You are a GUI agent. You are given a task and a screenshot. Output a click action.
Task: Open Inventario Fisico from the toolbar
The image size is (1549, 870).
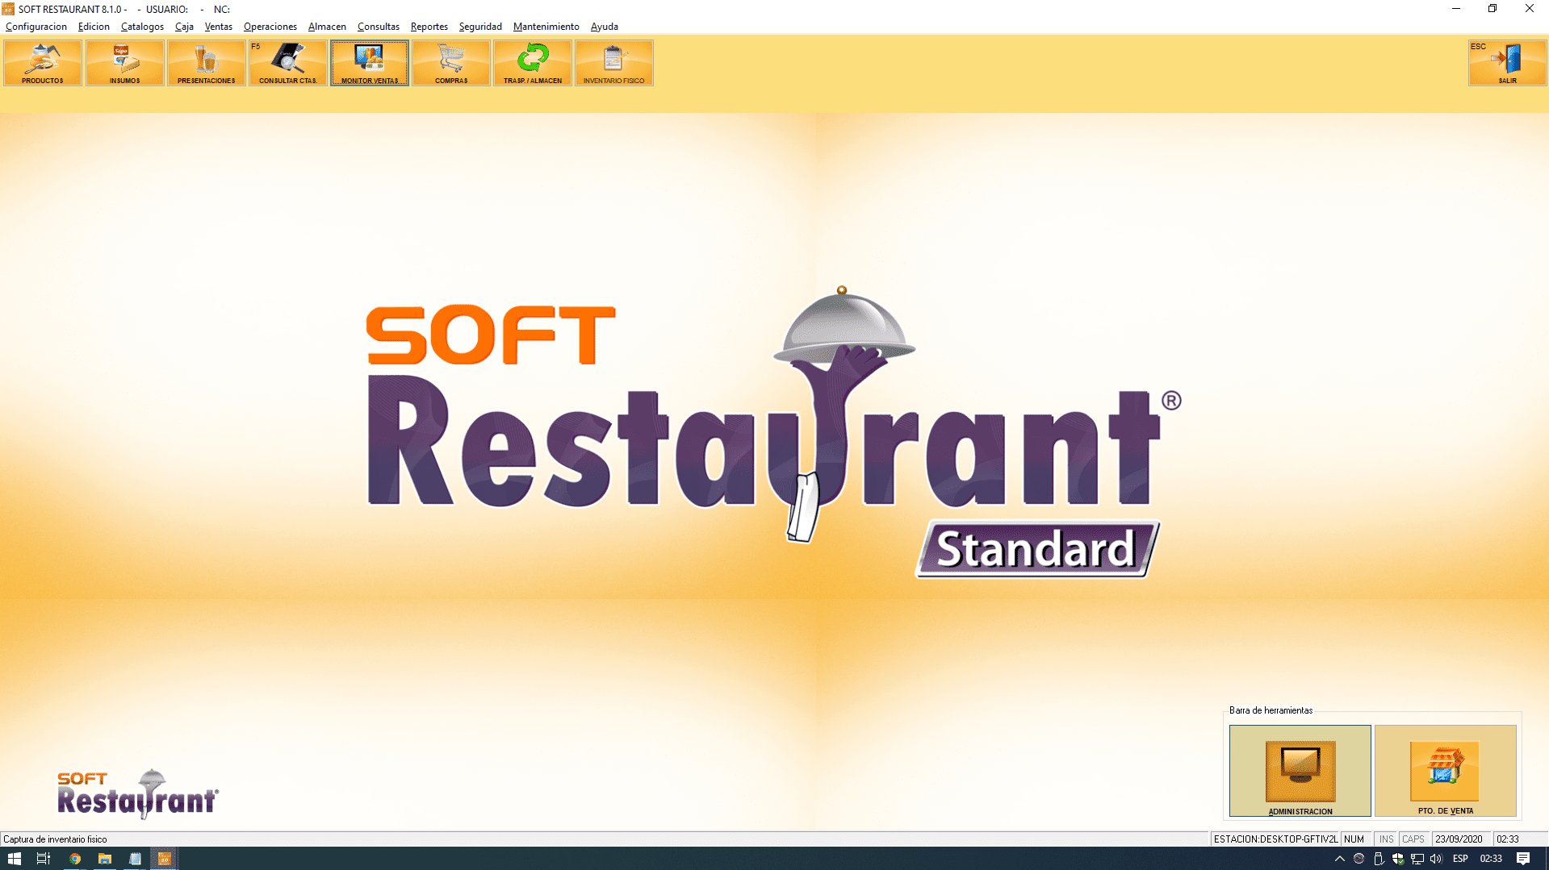pos(613,63)
